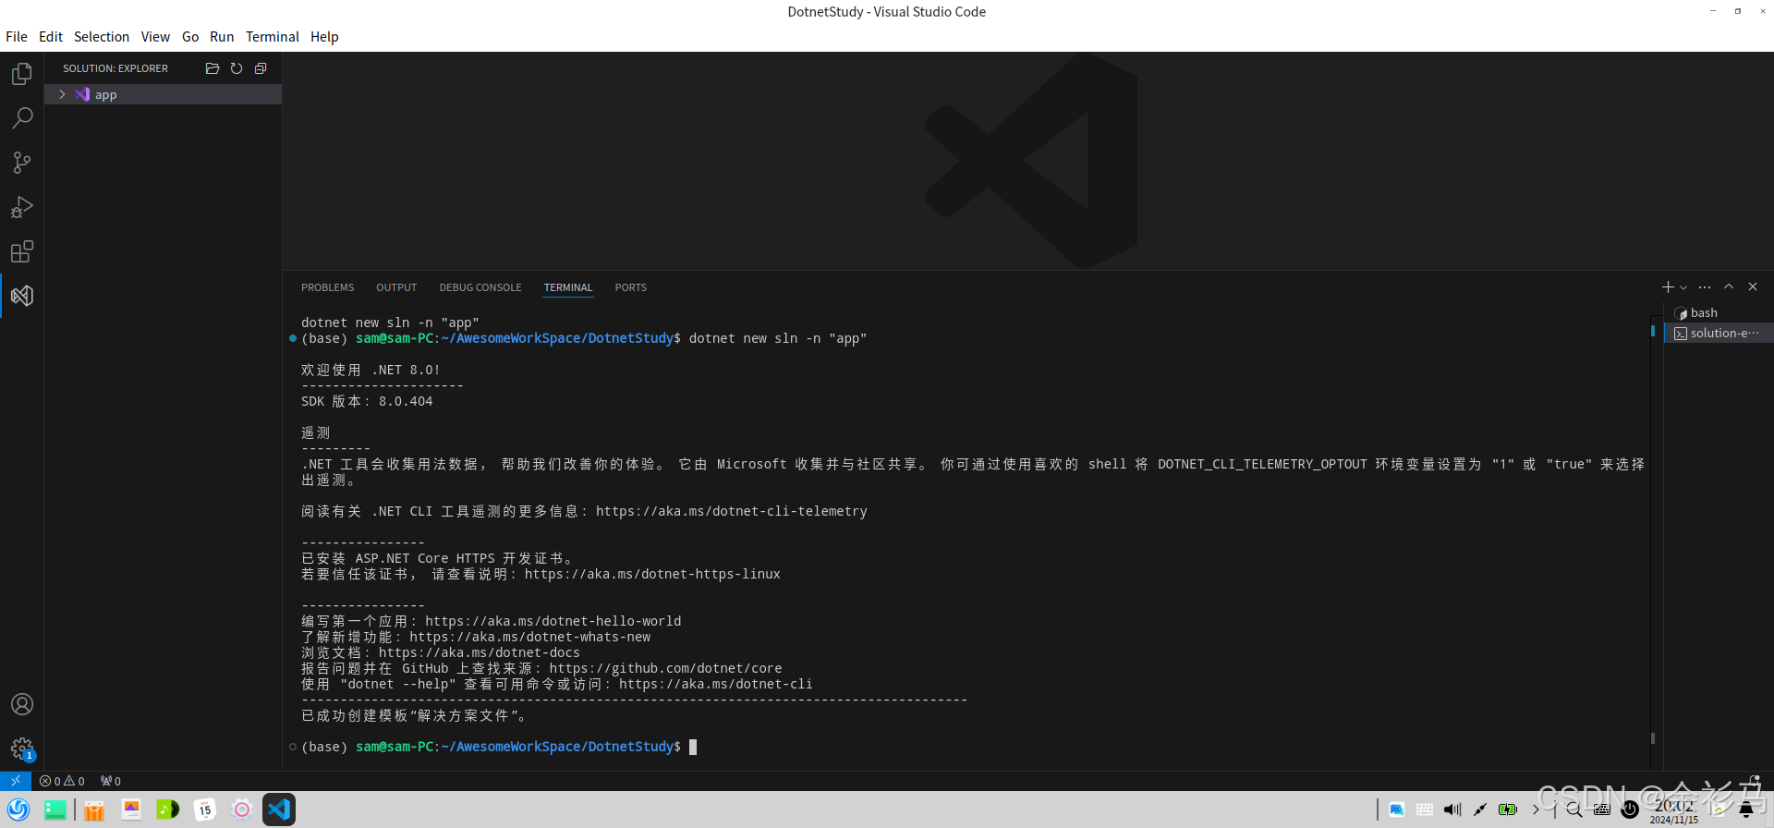Switch to the OUTPUT tab
1774x828 pixels.
coord(396,287)
